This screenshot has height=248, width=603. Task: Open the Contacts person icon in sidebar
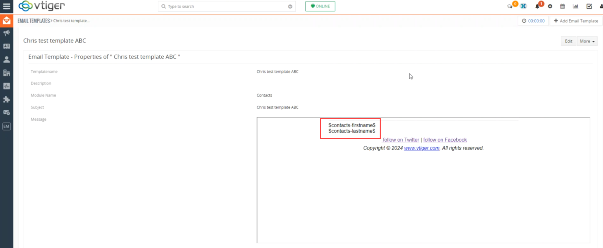6,59
